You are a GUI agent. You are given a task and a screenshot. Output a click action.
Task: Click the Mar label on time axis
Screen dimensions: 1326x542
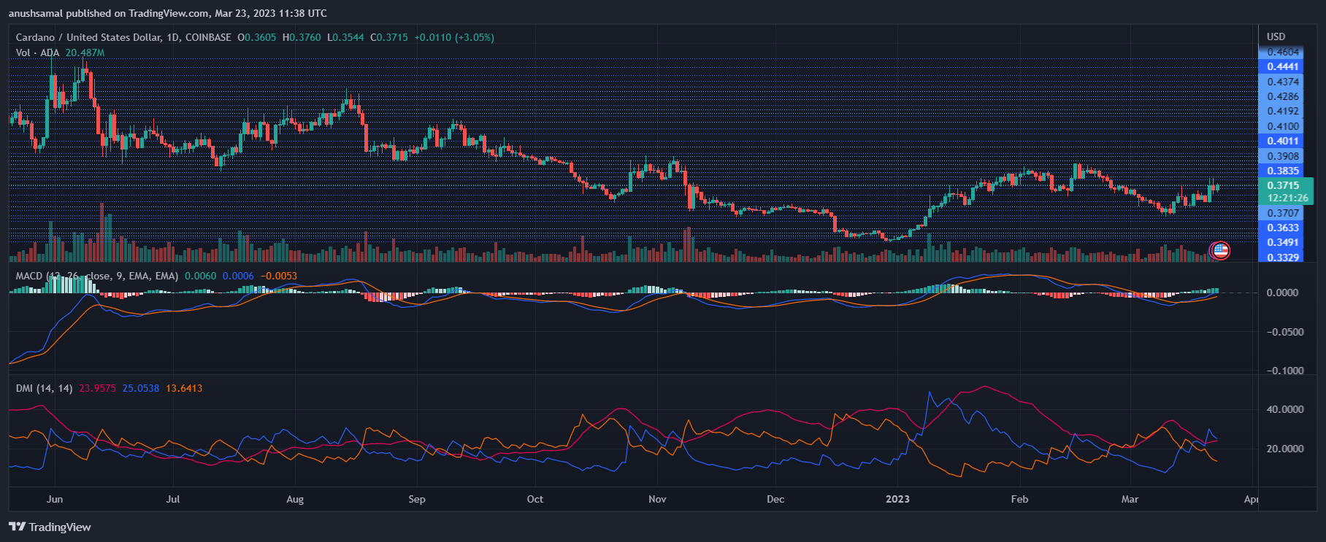1130,499
